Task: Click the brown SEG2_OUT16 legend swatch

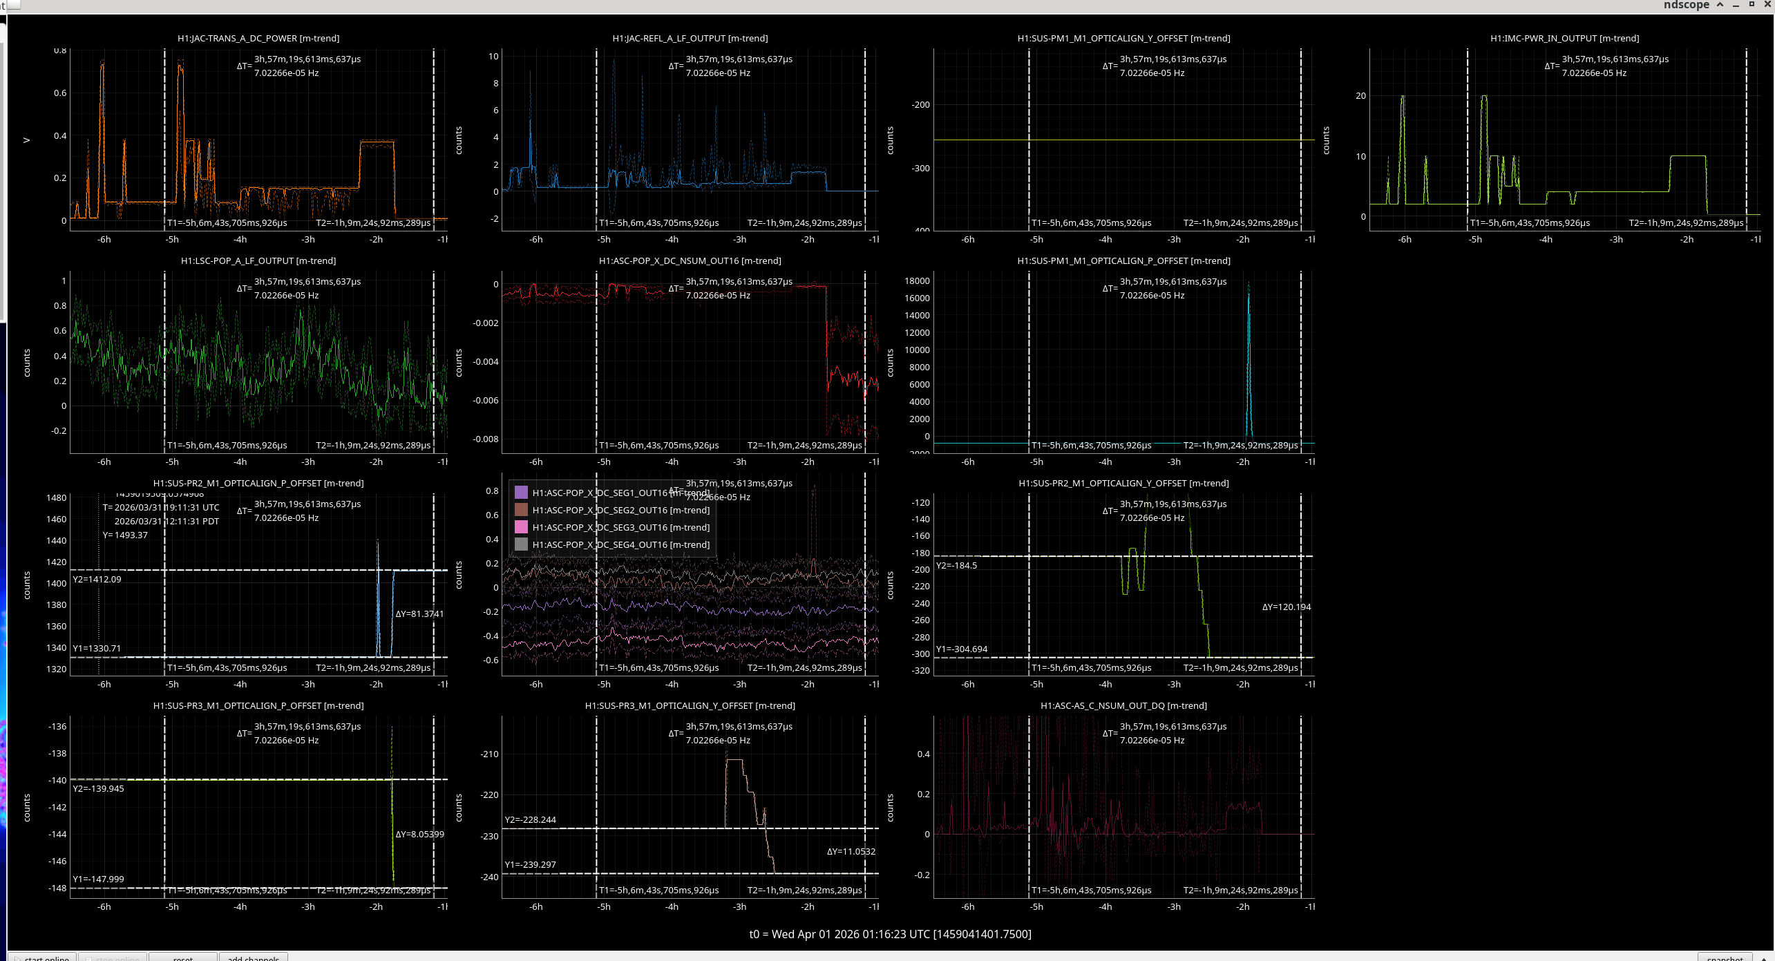Action: point(522,510)
